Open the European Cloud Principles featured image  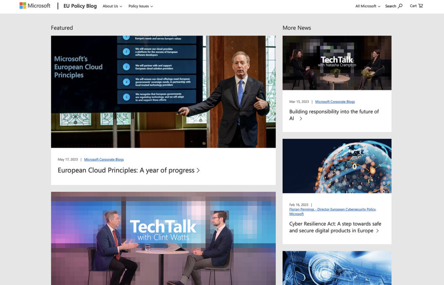coord(163,92)
